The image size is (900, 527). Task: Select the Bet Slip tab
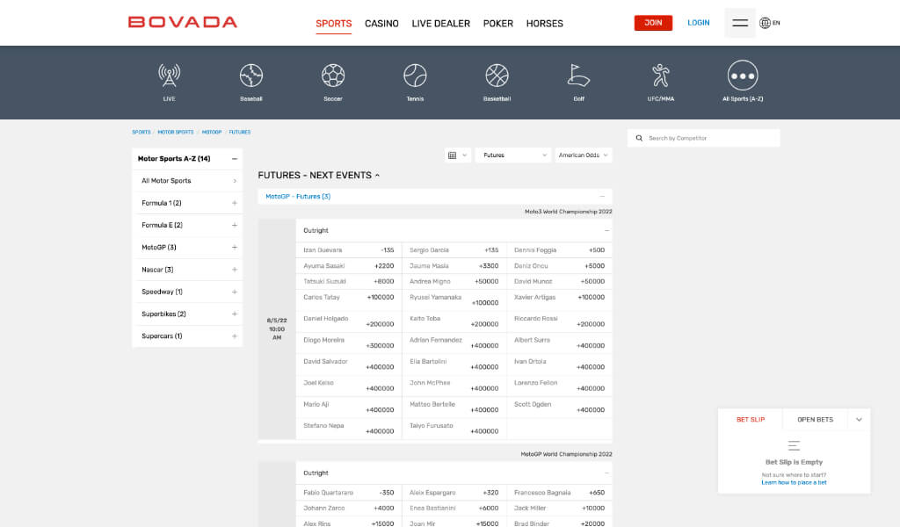click(x=751, y=420)
